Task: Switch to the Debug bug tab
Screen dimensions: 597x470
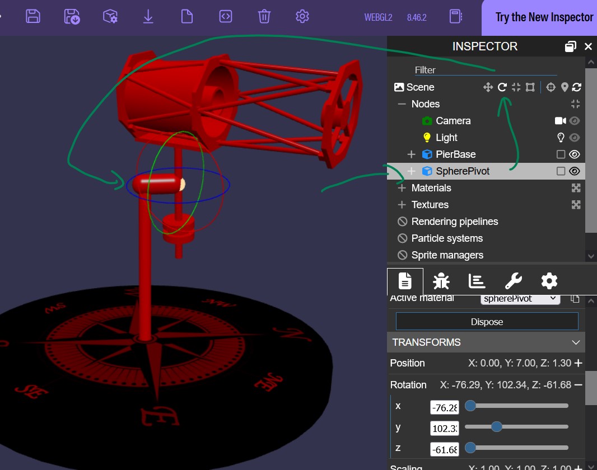Action: click(x=441, y=281)
